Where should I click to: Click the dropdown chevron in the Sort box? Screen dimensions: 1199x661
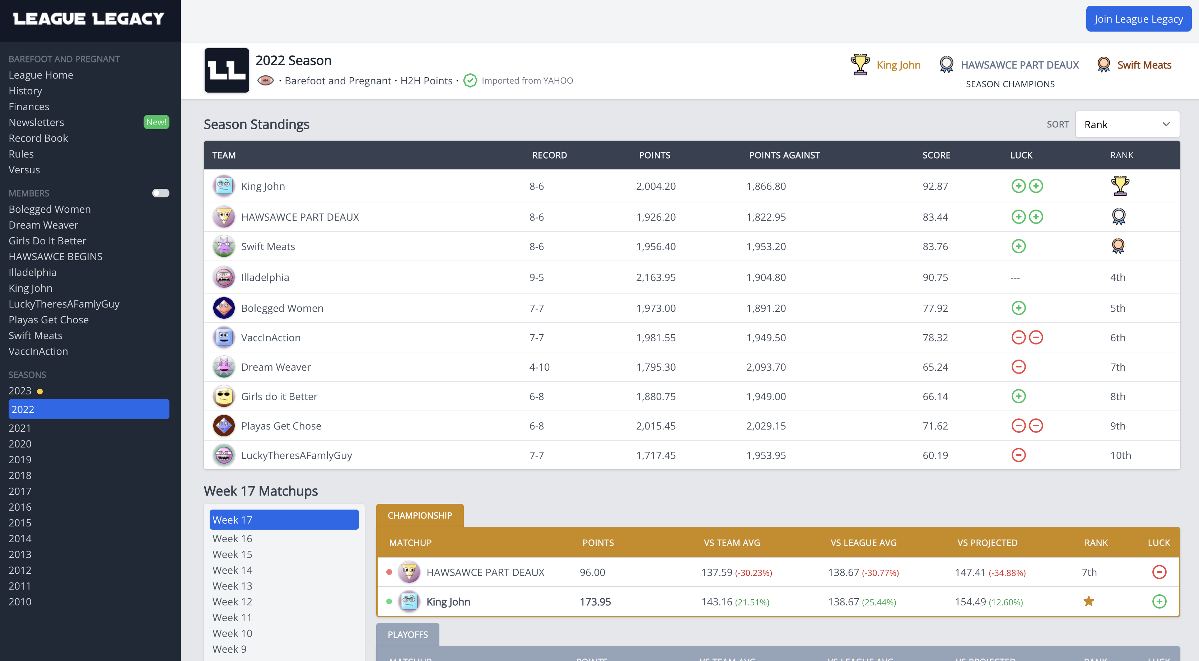pyautogui.click(x=1166, y=124)
